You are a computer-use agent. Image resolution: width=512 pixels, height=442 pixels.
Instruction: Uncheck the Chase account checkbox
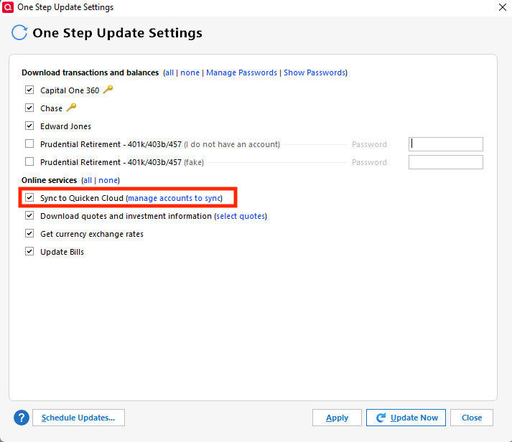[29, 108]
